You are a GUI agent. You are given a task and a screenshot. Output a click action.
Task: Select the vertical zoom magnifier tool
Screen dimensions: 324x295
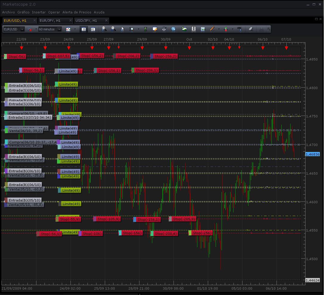click(131, 29)
